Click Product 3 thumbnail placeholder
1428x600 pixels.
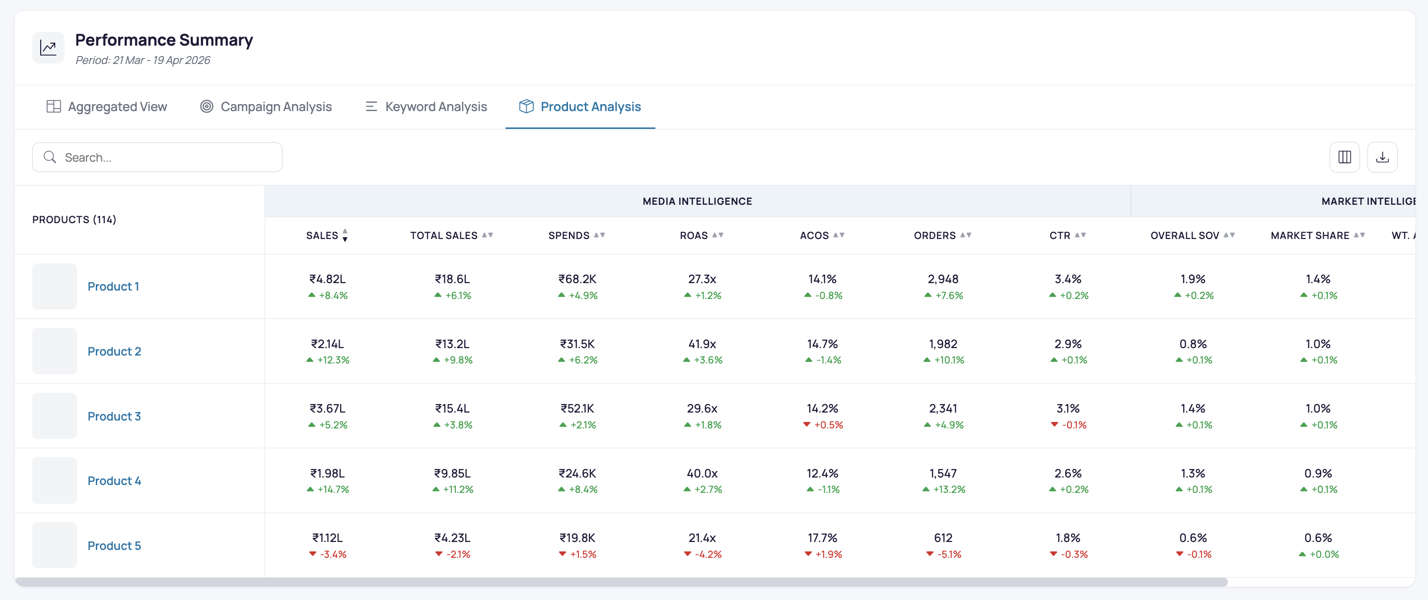click(x=54, y=416)
